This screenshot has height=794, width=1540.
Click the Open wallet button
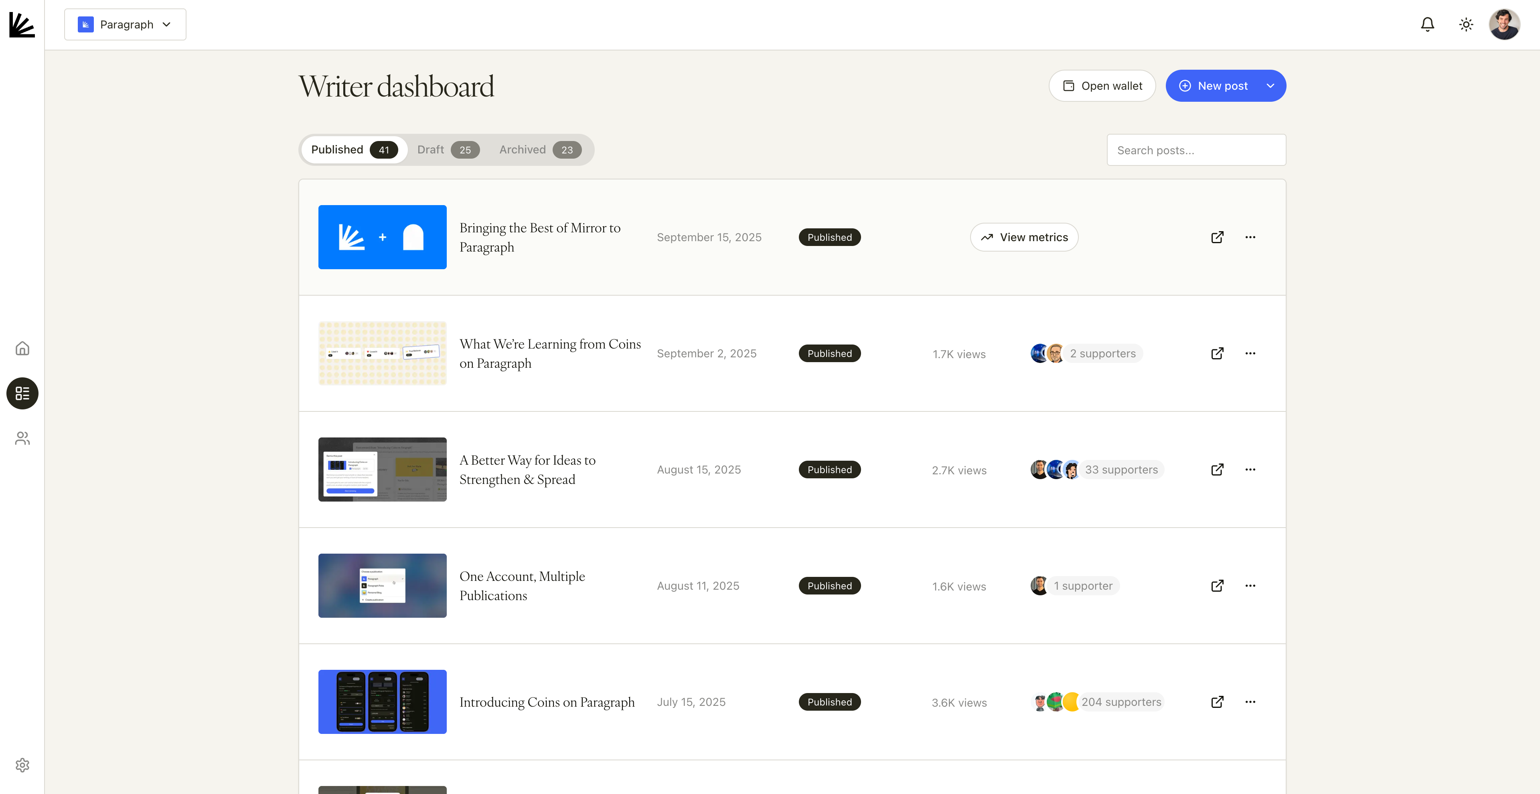point(1102,86)
